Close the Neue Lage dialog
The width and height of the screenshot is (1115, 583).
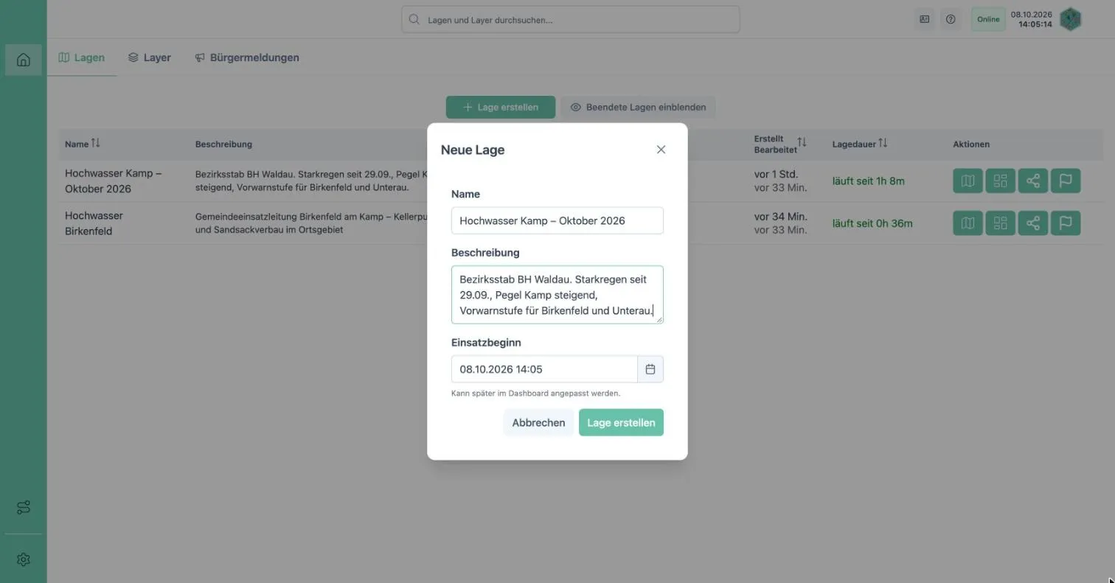tap(661, 150)
